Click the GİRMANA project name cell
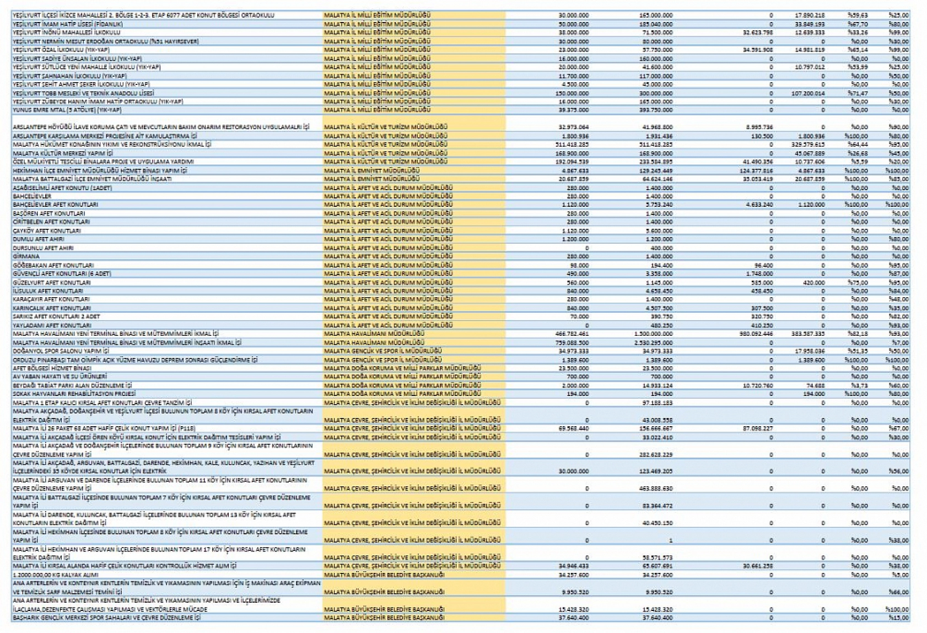927x633 pixels. [x=26, y=256]
